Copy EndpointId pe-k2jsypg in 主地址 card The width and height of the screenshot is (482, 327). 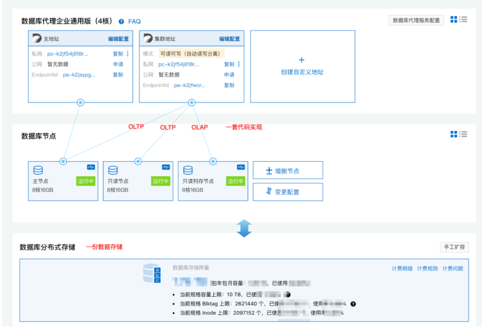[118, 75]
